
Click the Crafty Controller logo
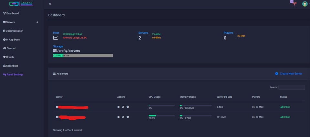[21, 4]
